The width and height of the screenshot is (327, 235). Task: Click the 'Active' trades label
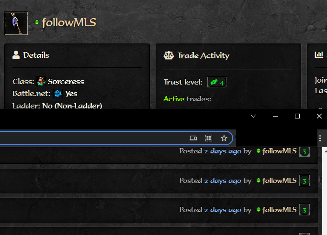pyautogui.click(x=174, y=99)
